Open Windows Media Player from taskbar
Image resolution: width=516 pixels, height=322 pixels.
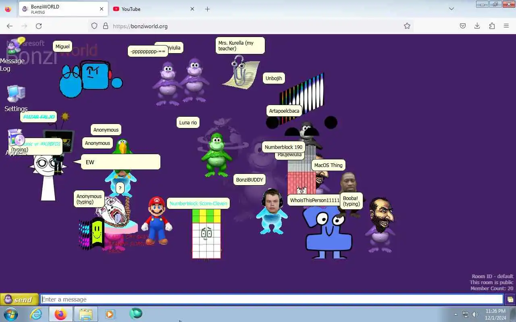pos(110,314)
